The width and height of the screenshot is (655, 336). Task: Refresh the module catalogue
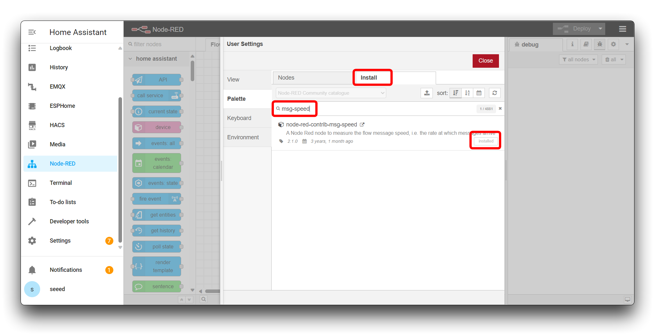tap(495, 93)
